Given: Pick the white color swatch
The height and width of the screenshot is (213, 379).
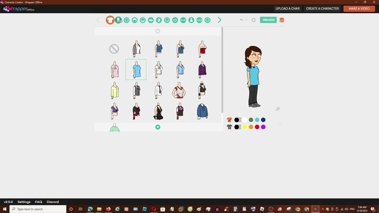Looking at the screenshot, I should pos(245,120).
